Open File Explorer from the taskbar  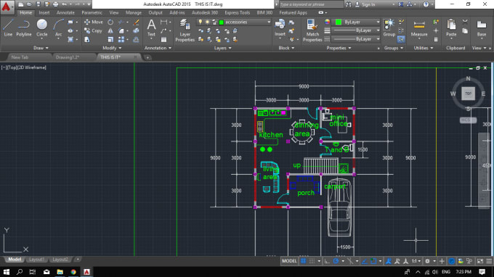(x=60, y=272)
